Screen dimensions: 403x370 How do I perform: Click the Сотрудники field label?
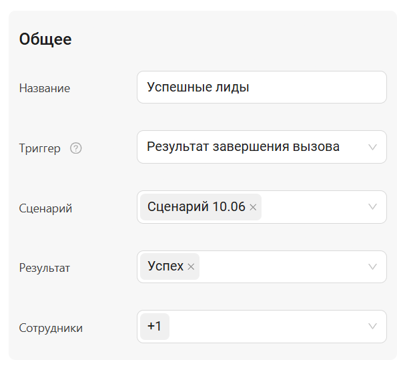[x=51, y=328]
